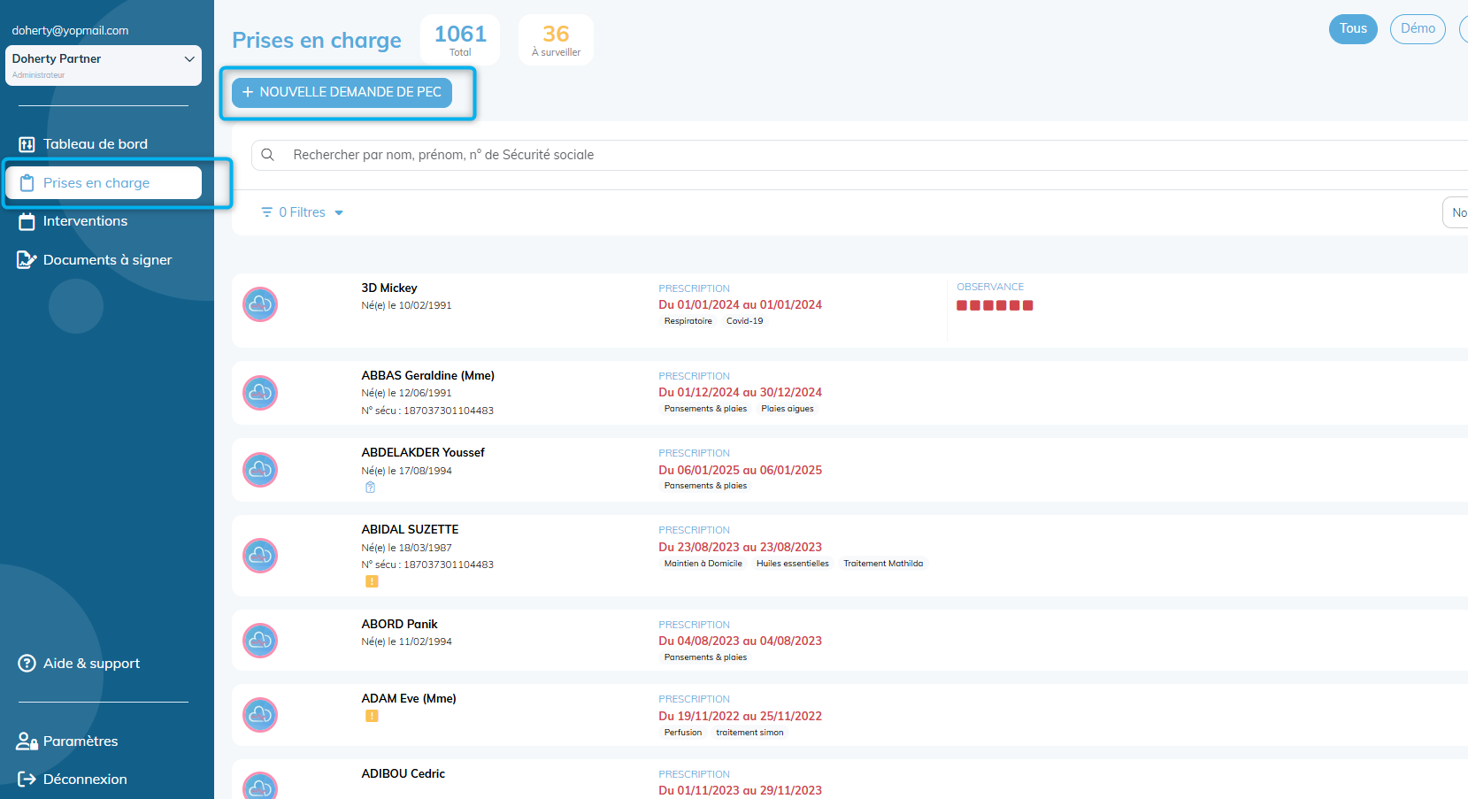Open the Documents à signer icon
Screen dimensions: 1468x799
pos(27,260)
